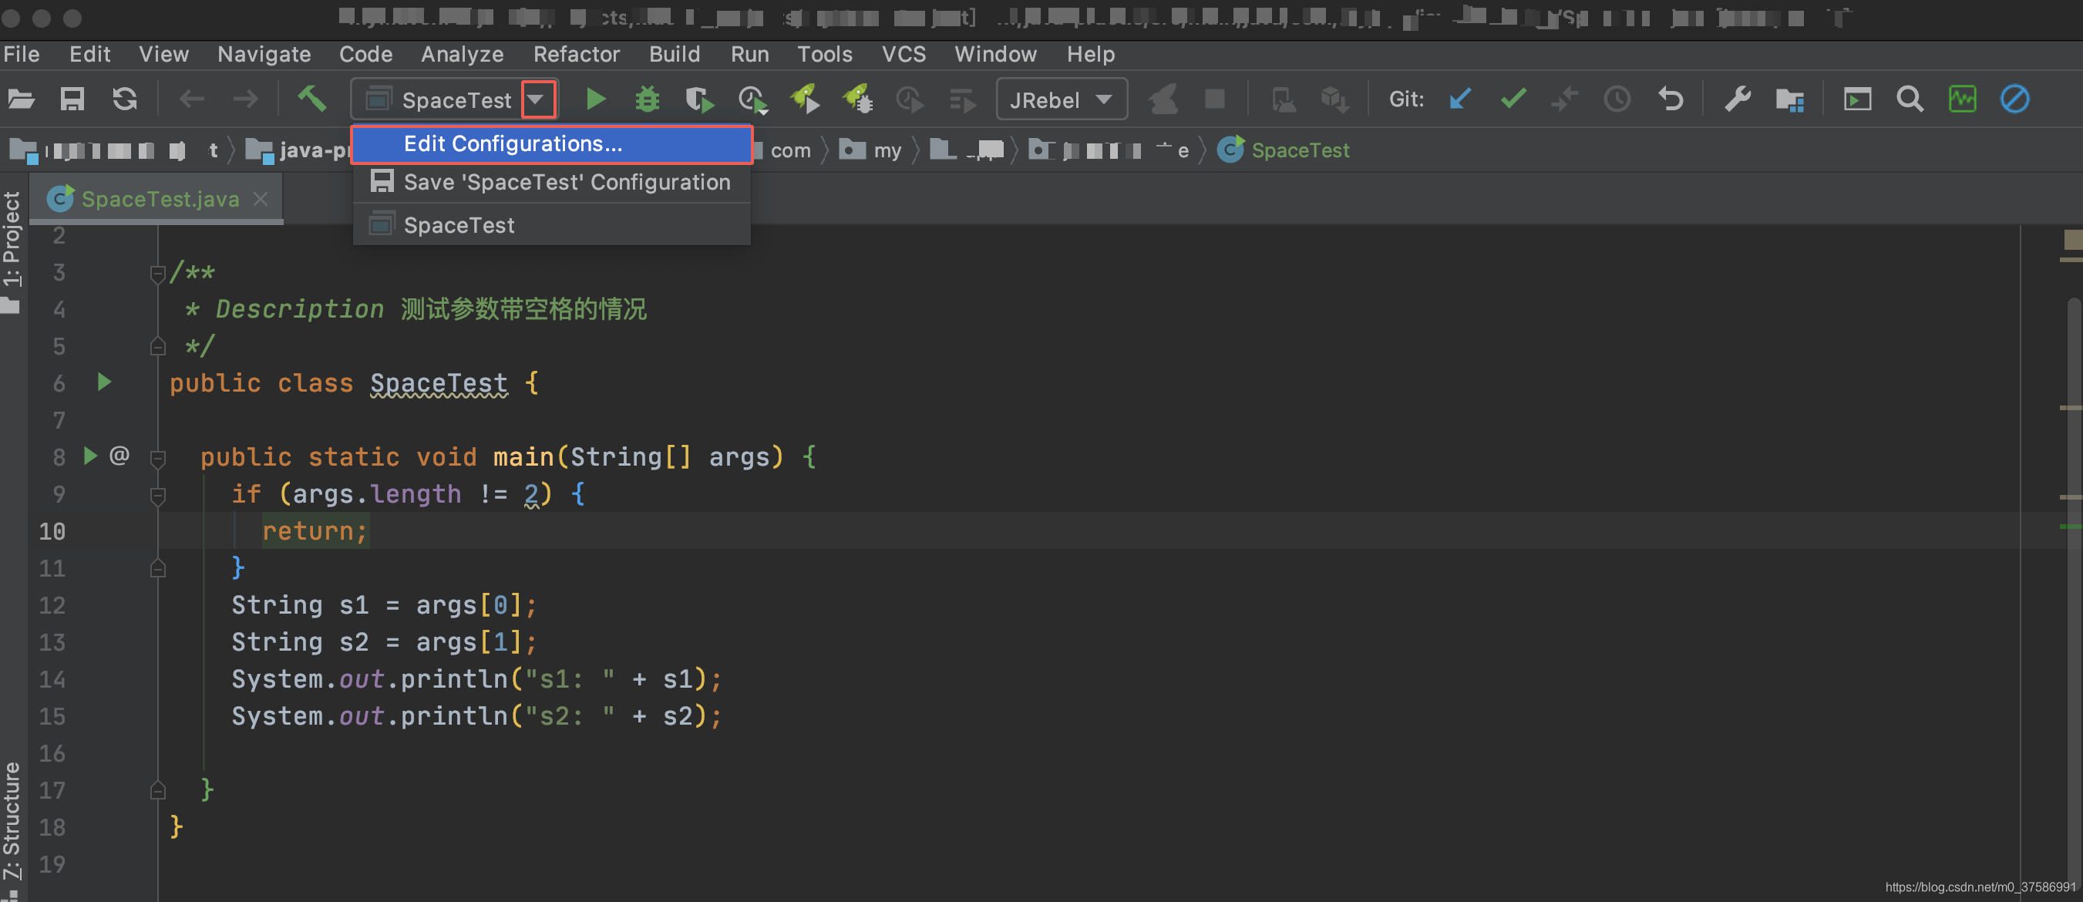Run main method from line 8 gutter

pos(90,456)
